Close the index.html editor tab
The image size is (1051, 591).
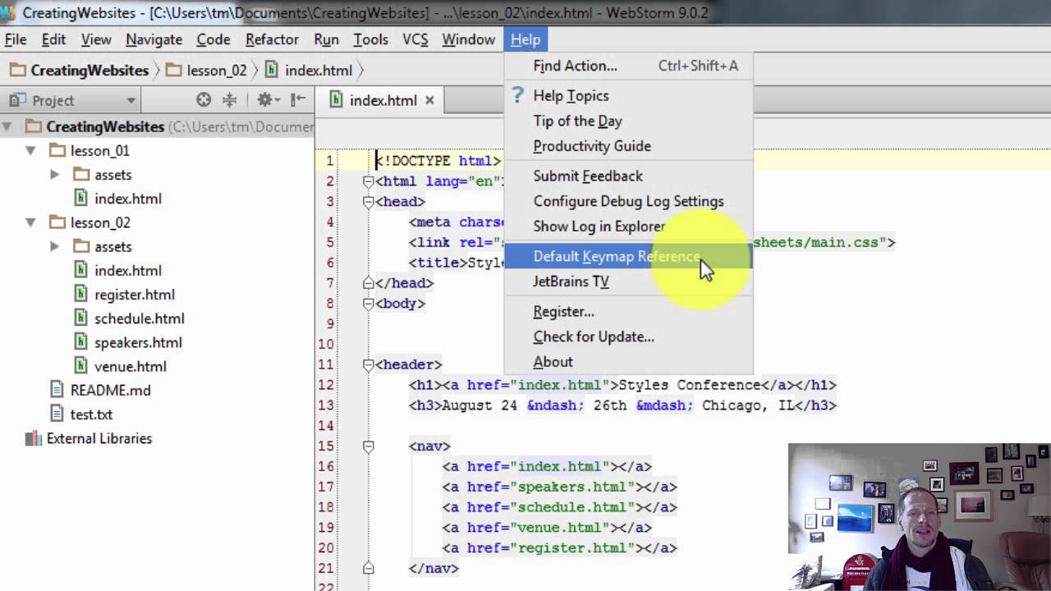tap(429, 100)
